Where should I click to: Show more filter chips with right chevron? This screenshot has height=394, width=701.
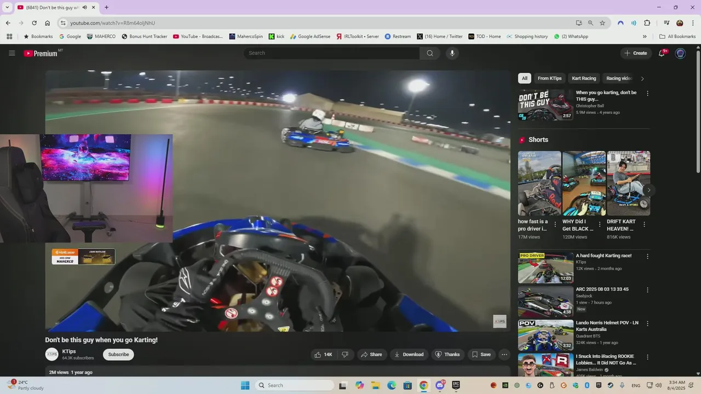click(x=642, y=78)
